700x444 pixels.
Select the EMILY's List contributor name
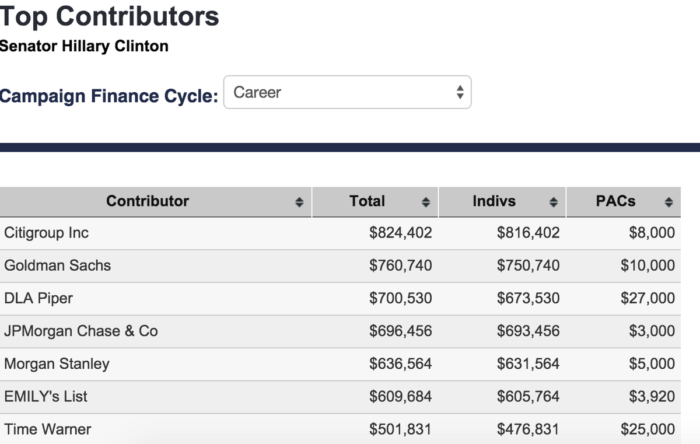click(45, 396)
